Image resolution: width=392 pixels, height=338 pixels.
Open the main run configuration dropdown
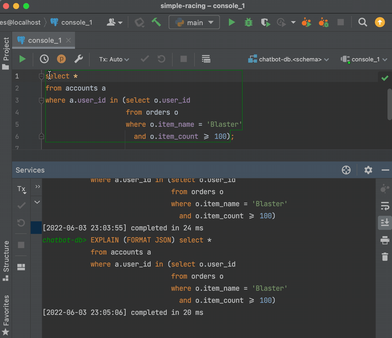click(x=194, y=22)
